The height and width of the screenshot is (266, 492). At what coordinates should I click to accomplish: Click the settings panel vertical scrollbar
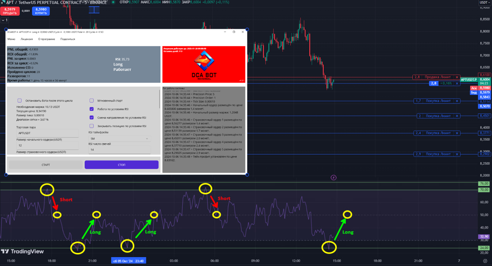(159, 99)
